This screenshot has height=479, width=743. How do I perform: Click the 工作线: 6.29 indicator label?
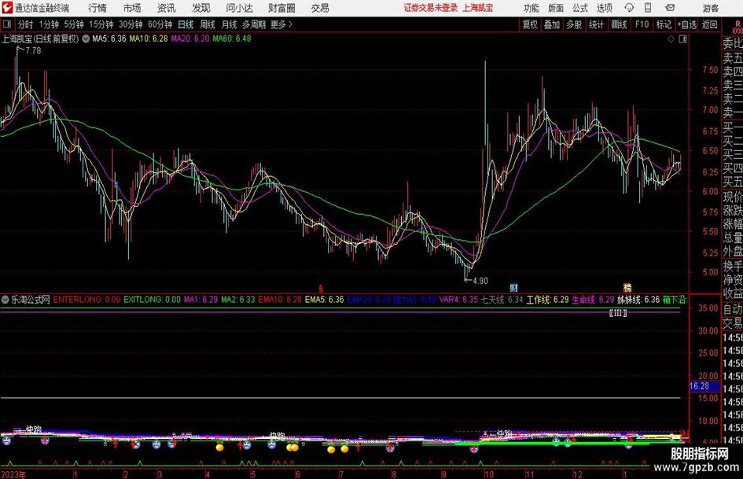pyautogui.click(x=547, y=300)
